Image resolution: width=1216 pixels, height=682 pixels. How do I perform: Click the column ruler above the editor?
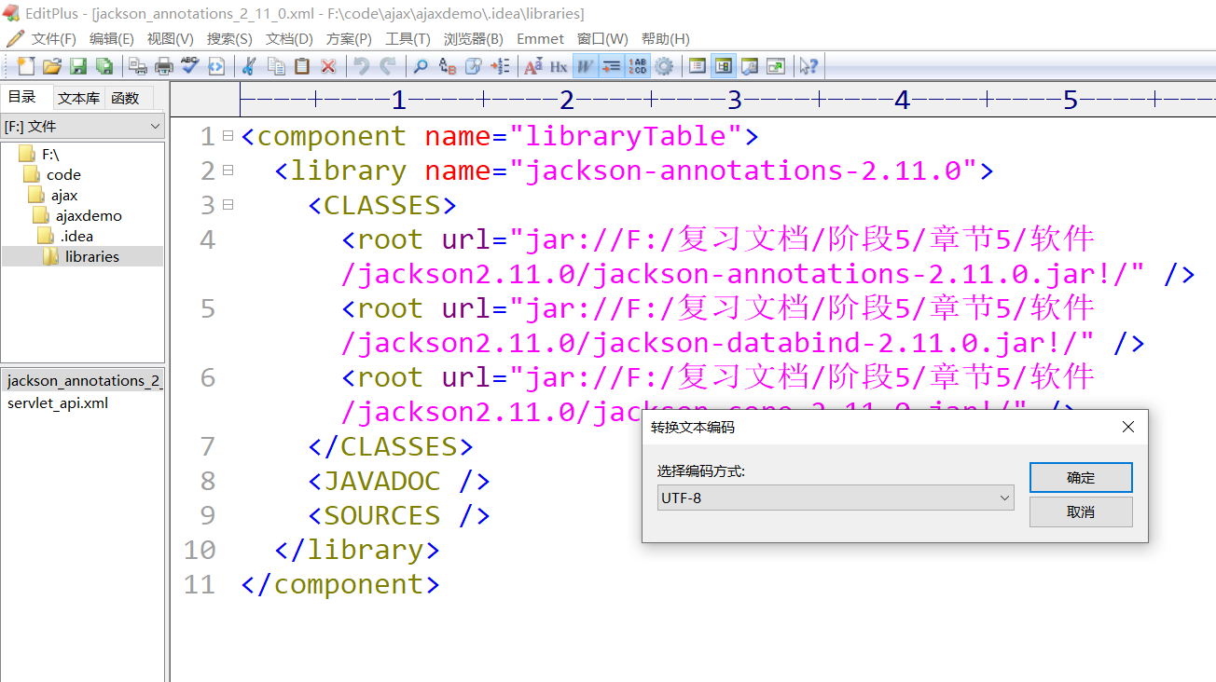(727, 99)
